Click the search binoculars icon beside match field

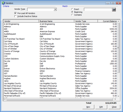114,10
